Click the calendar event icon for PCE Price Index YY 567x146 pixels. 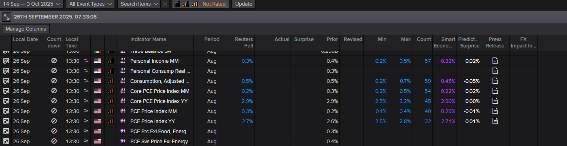6,121
